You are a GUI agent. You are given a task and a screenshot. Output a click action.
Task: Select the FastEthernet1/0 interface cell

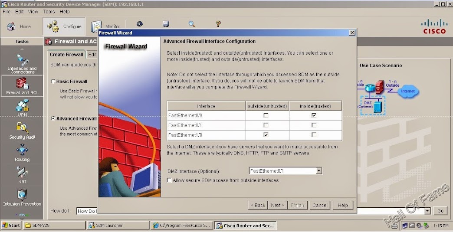[206, 135]
